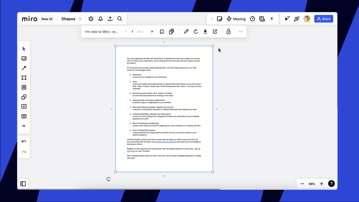The image size is (359, 202).
Task: Open the three-dot more options menu
Action: tap(241, 32)
